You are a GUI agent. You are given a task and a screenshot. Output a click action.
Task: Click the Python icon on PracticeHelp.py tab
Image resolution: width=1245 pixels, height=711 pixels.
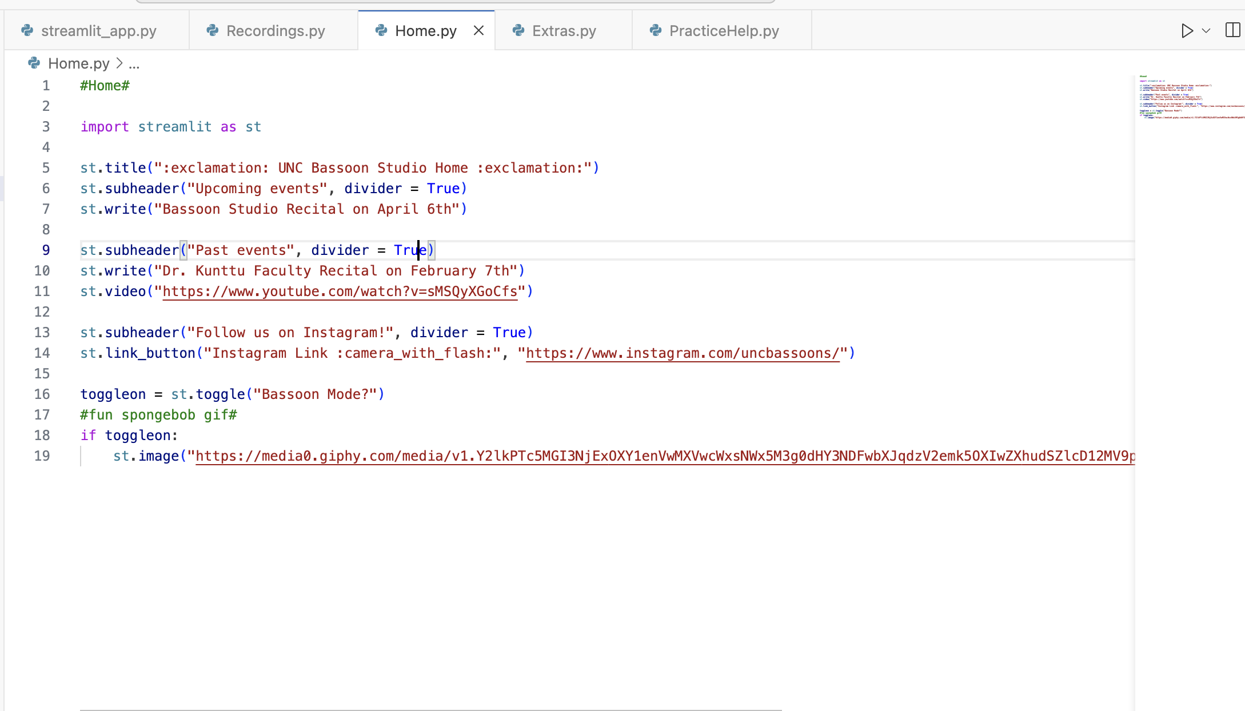(x=656, y=30)
